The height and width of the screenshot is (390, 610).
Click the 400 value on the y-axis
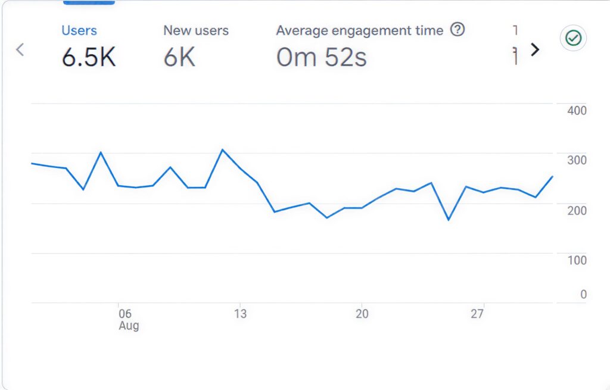[x=577, y=110]
